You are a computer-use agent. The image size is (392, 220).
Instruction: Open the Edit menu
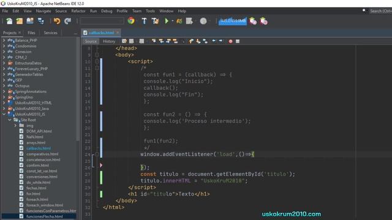(x=16, y=11)
